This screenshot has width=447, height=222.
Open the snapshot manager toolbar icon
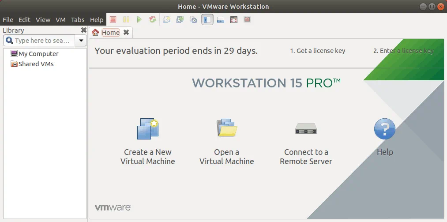point(193,19)
